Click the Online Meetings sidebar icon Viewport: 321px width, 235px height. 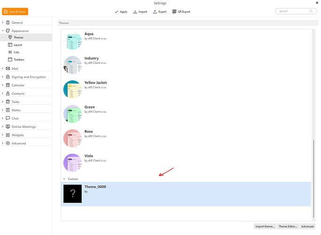[8, 127]
